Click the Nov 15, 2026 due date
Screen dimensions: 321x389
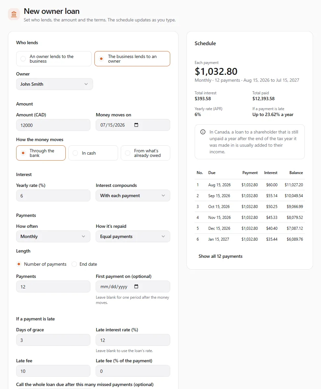click(x=219, y=218)
